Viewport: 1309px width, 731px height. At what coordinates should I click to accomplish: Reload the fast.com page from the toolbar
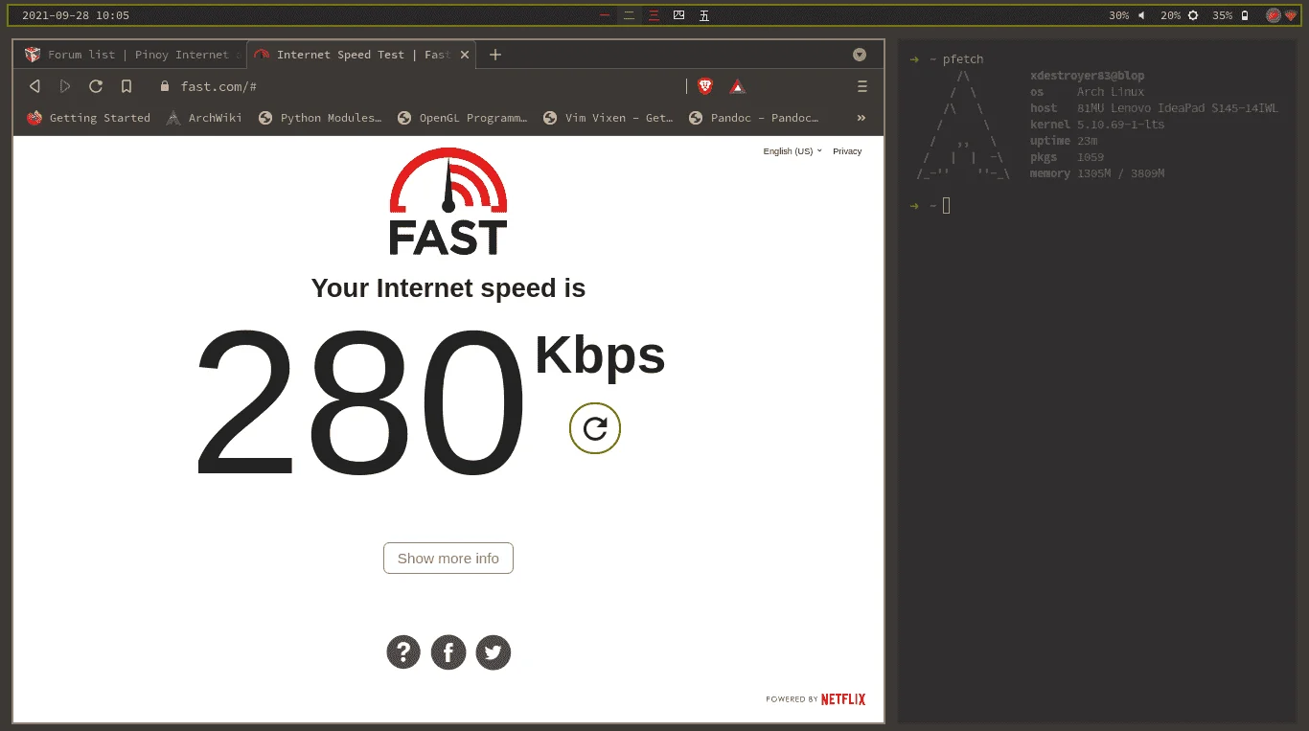tap(96, 86)
